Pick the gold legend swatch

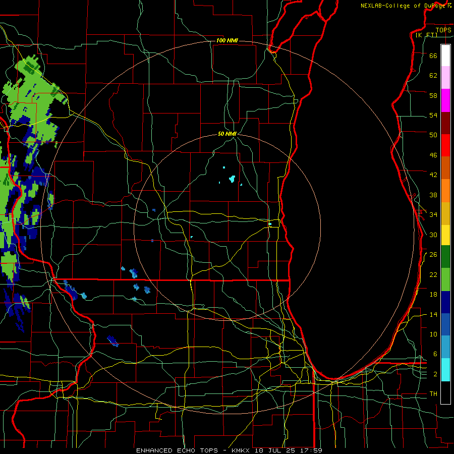pos(445,213)
